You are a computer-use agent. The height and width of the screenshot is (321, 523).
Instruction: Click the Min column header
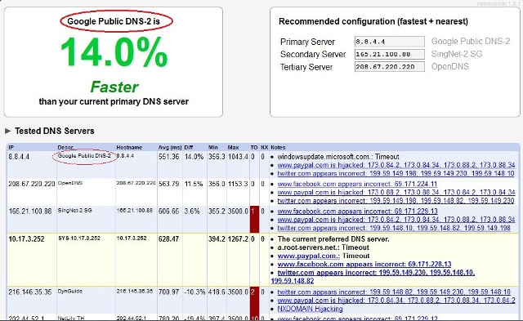point(212,147)
